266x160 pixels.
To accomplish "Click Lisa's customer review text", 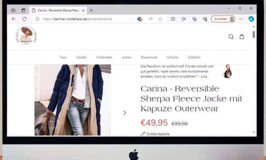I will pos(177,71).
